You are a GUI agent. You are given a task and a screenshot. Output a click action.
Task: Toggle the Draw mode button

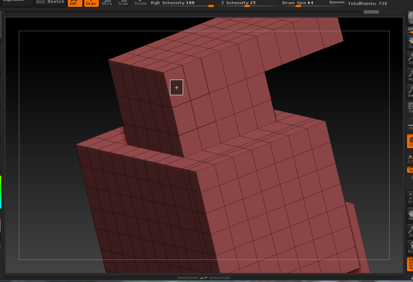[92, 3]
